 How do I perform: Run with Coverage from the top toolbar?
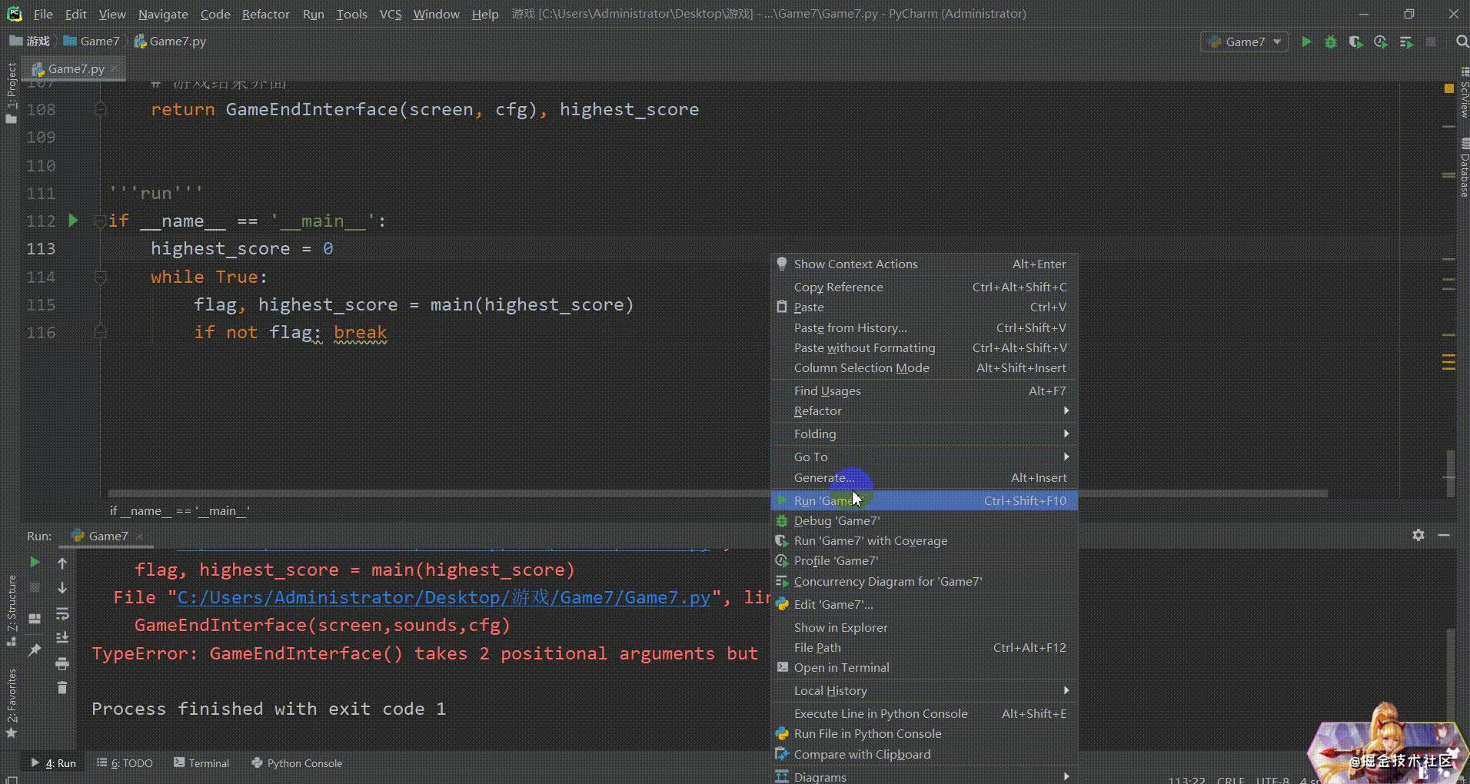[1355, 42]
